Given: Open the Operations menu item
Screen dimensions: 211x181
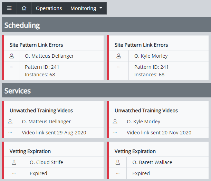Looking at the screenshot, I should [x=49, y=8].
